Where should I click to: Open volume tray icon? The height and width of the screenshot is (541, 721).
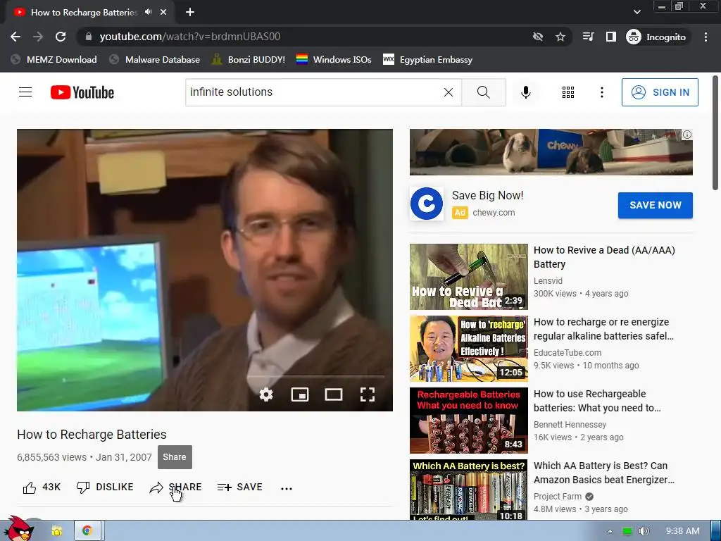click(x=644, y=531)
